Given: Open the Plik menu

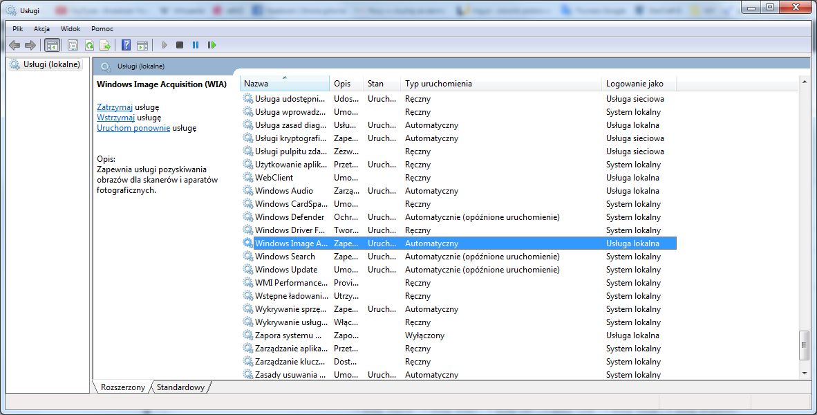Looking at the screenshot, I should coord(18,28).
